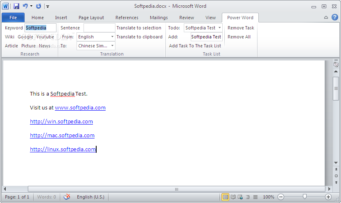Switch to Print Layout view icon

click(225, 197)
